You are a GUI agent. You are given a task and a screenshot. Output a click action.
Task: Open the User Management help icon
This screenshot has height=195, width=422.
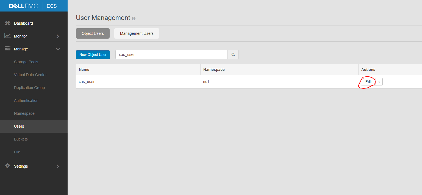coord(134,19)
